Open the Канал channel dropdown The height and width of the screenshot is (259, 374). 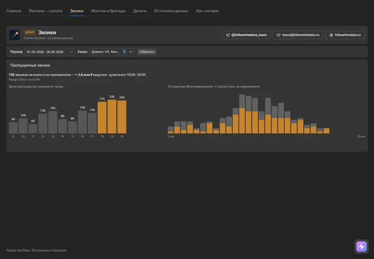click(112, 52)
